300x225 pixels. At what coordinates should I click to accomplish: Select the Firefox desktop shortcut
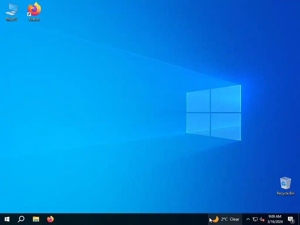34,11
